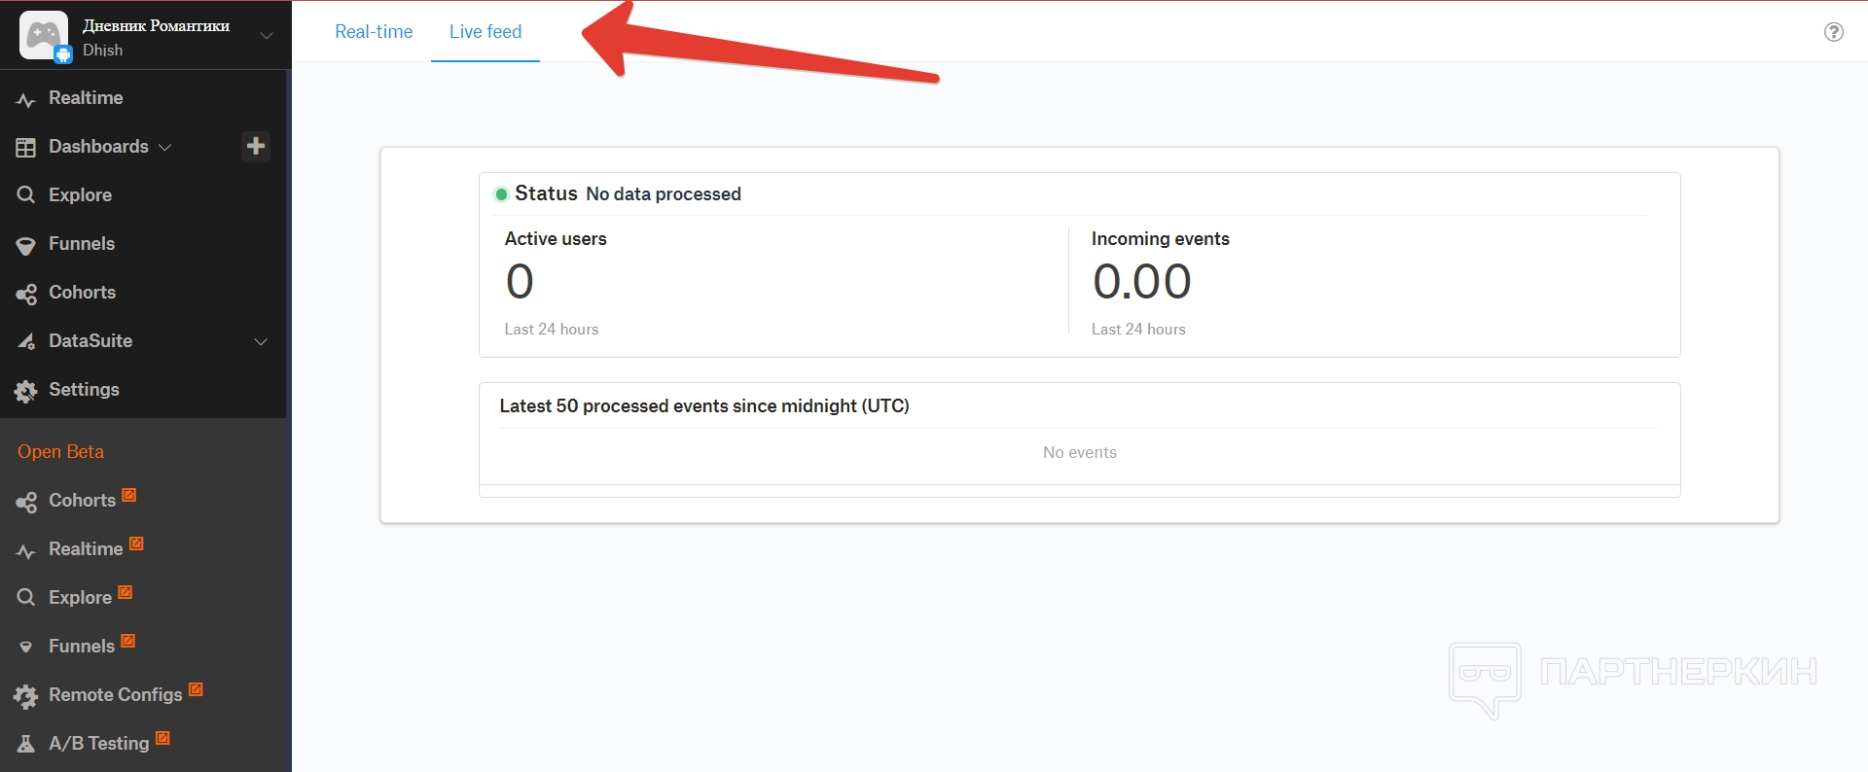The height and width of the screenshot is (772, 1868).
Task: Expand the Dashboards menu chevron
Action: (x=165, y=147)
